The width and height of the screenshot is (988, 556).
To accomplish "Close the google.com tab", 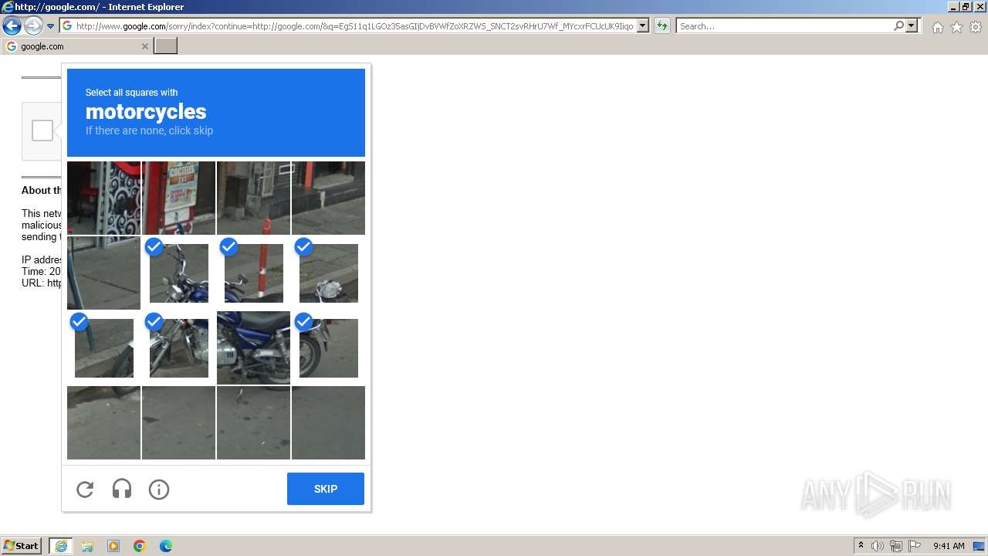I will [144, 46].
